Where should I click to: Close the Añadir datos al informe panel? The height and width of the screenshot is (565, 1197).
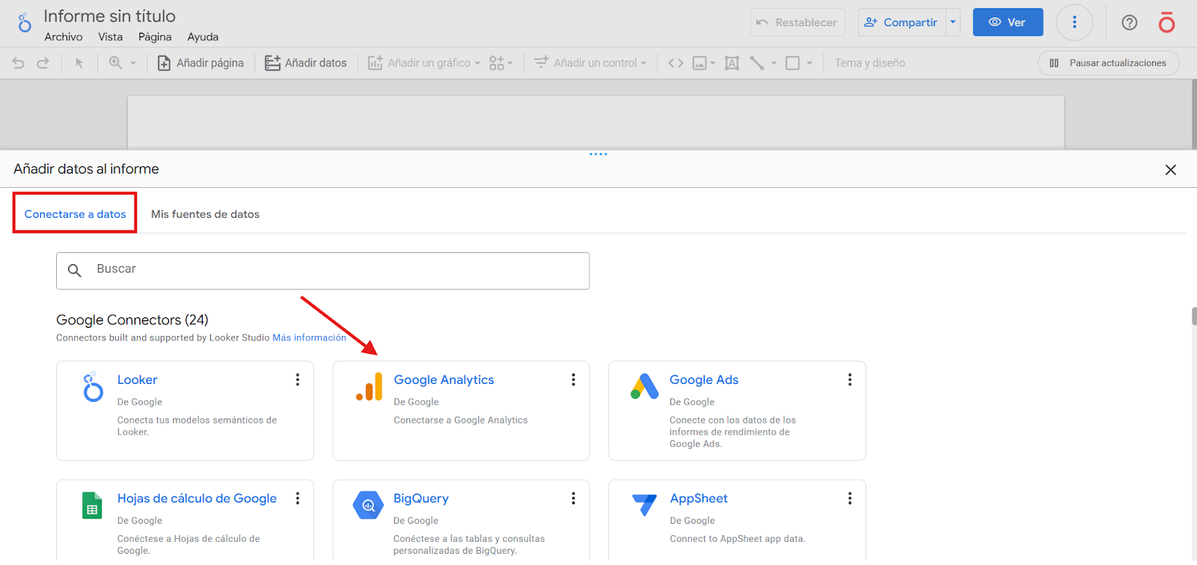pos(1171,170)
